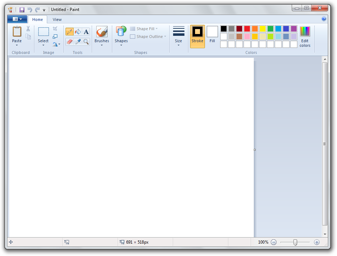Click the vertical scrollbar up arrow
The image size is (337, 256).
coord(325,59)
